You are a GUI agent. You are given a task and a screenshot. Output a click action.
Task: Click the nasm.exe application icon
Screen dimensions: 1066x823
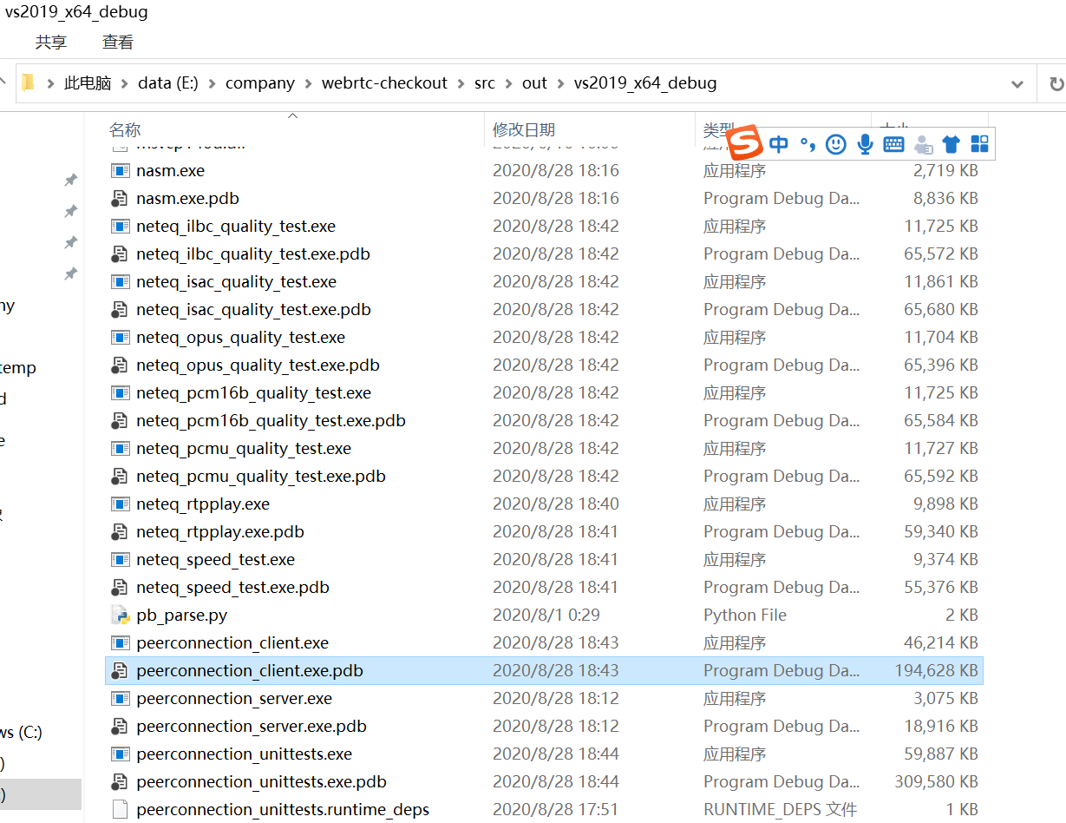click(x=120, y=171)
